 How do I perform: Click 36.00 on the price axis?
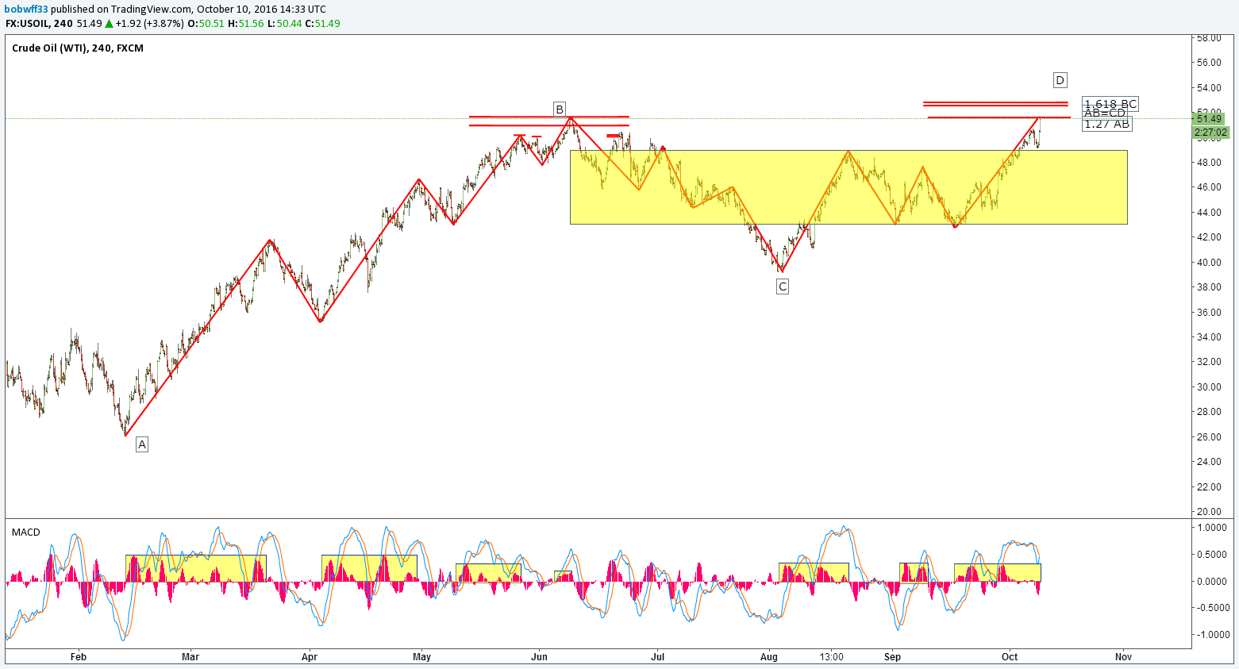(x=1209, y=313)
